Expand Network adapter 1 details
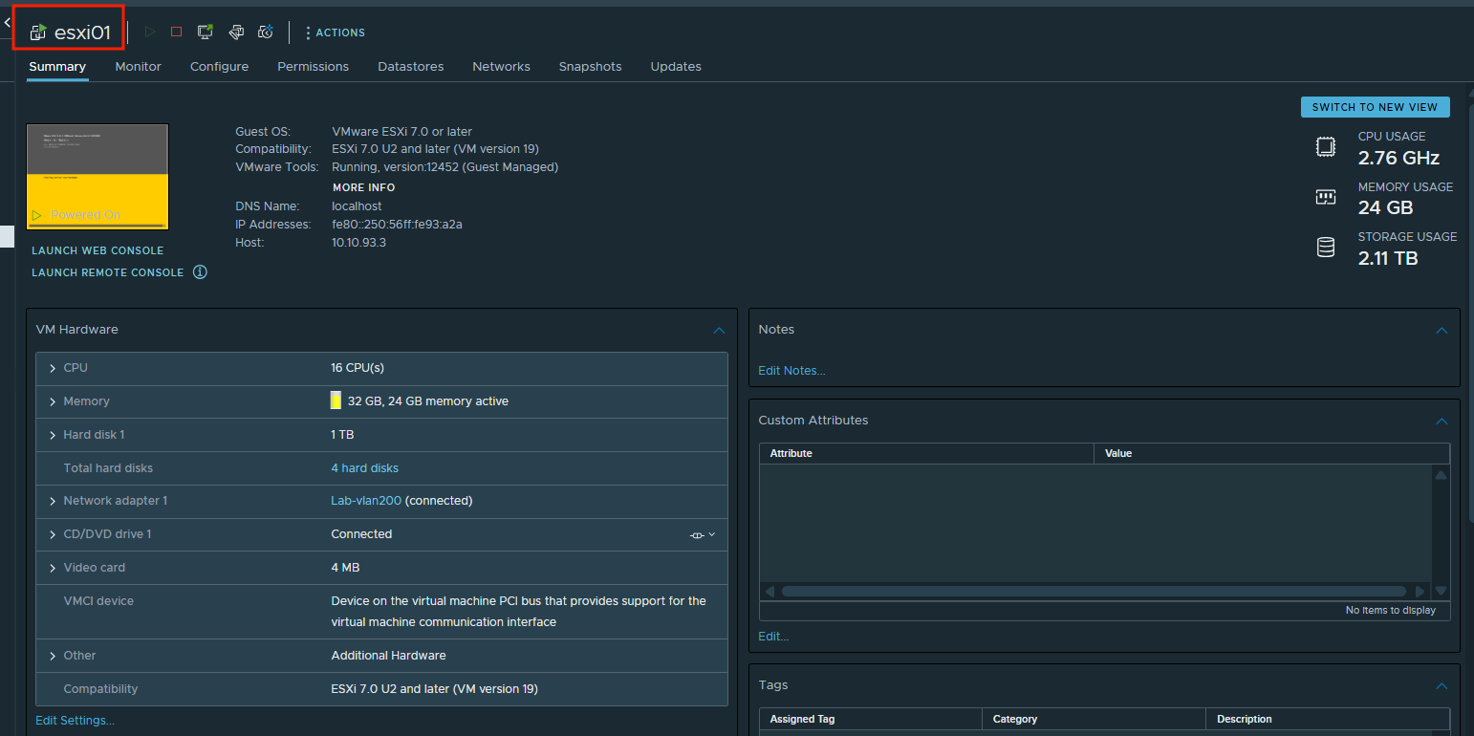Screen dimensions: 1474x736 [x=53, y=501]
